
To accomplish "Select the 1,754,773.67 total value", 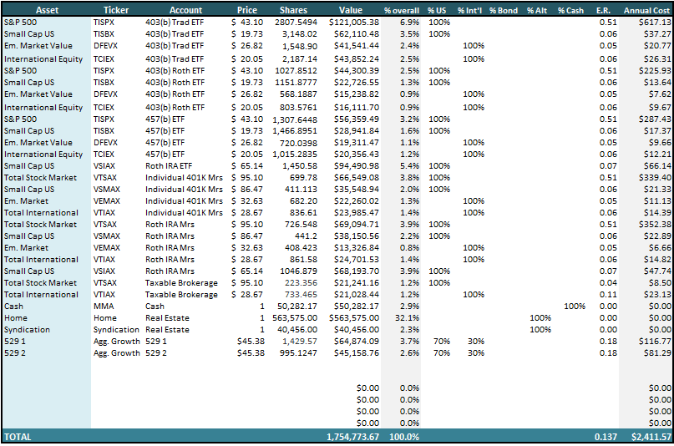I will [x=352, y=437].
